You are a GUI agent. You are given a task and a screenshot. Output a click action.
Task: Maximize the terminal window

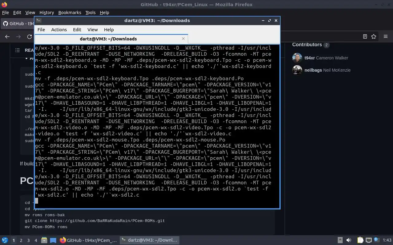click(x=270, y=21)
